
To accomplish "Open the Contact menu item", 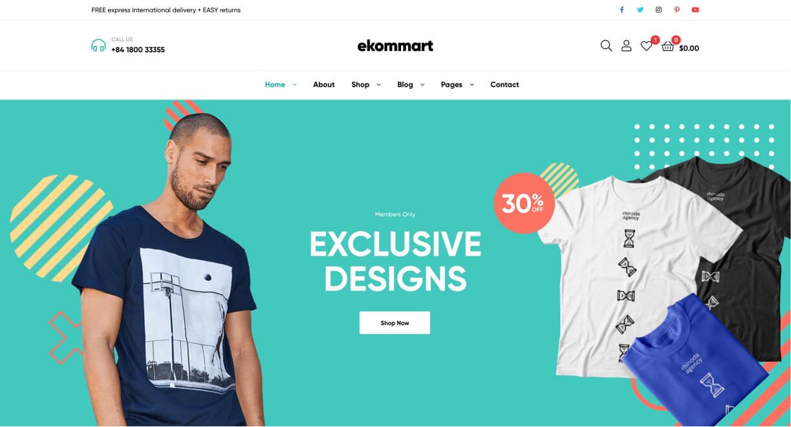I will coord(504,85).
